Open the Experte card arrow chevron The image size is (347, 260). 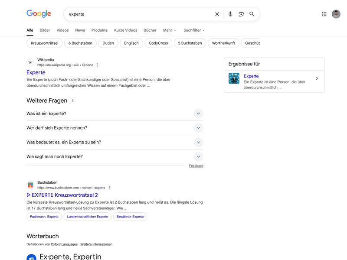pyautogui.click(x=317, y=78)
